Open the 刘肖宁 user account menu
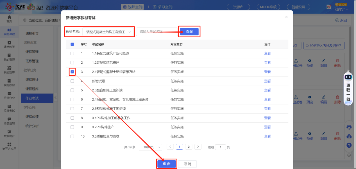This screenshot has width=356, height=169. click(341, 9)
